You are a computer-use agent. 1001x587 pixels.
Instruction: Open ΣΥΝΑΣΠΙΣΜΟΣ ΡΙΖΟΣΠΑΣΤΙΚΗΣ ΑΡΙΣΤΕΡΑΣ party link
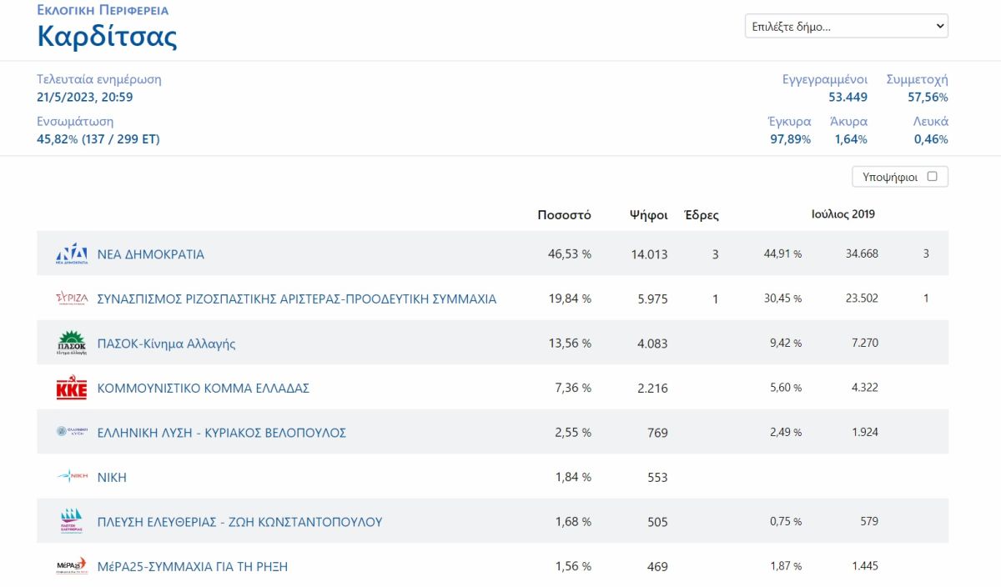(297, 299)
